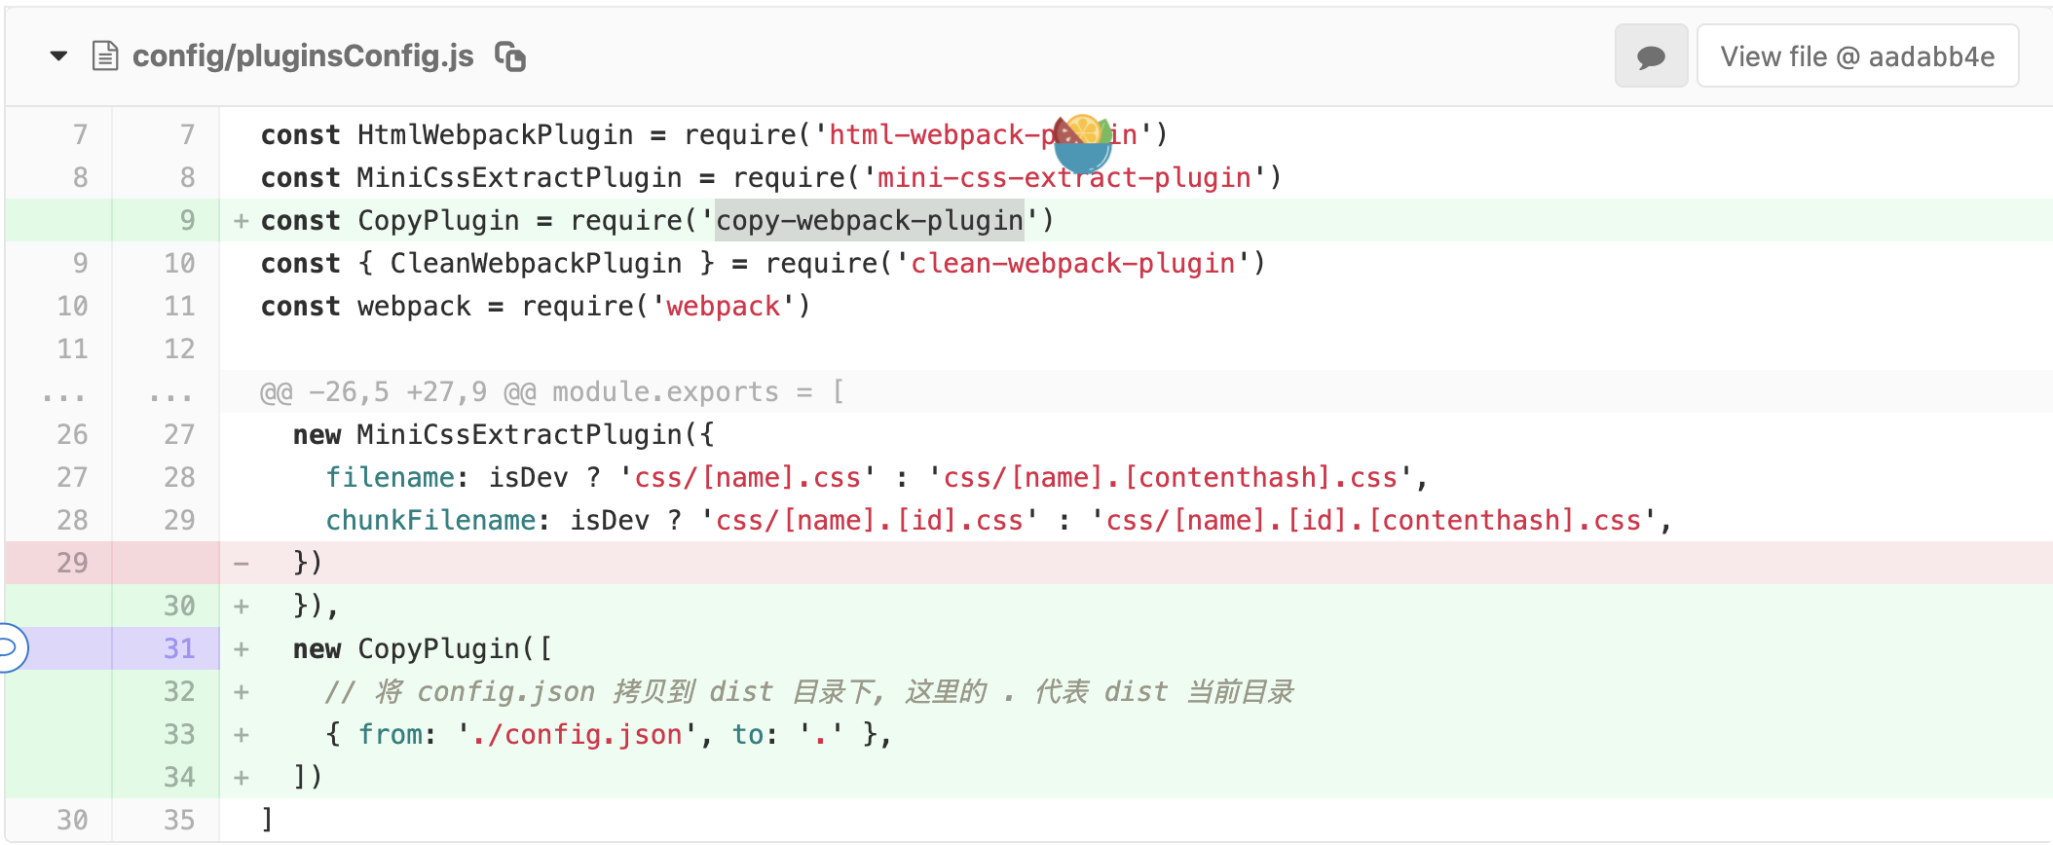Expand hidden lines via left ellipsis
Screen dimensions: 2053x845
[64, 392]
